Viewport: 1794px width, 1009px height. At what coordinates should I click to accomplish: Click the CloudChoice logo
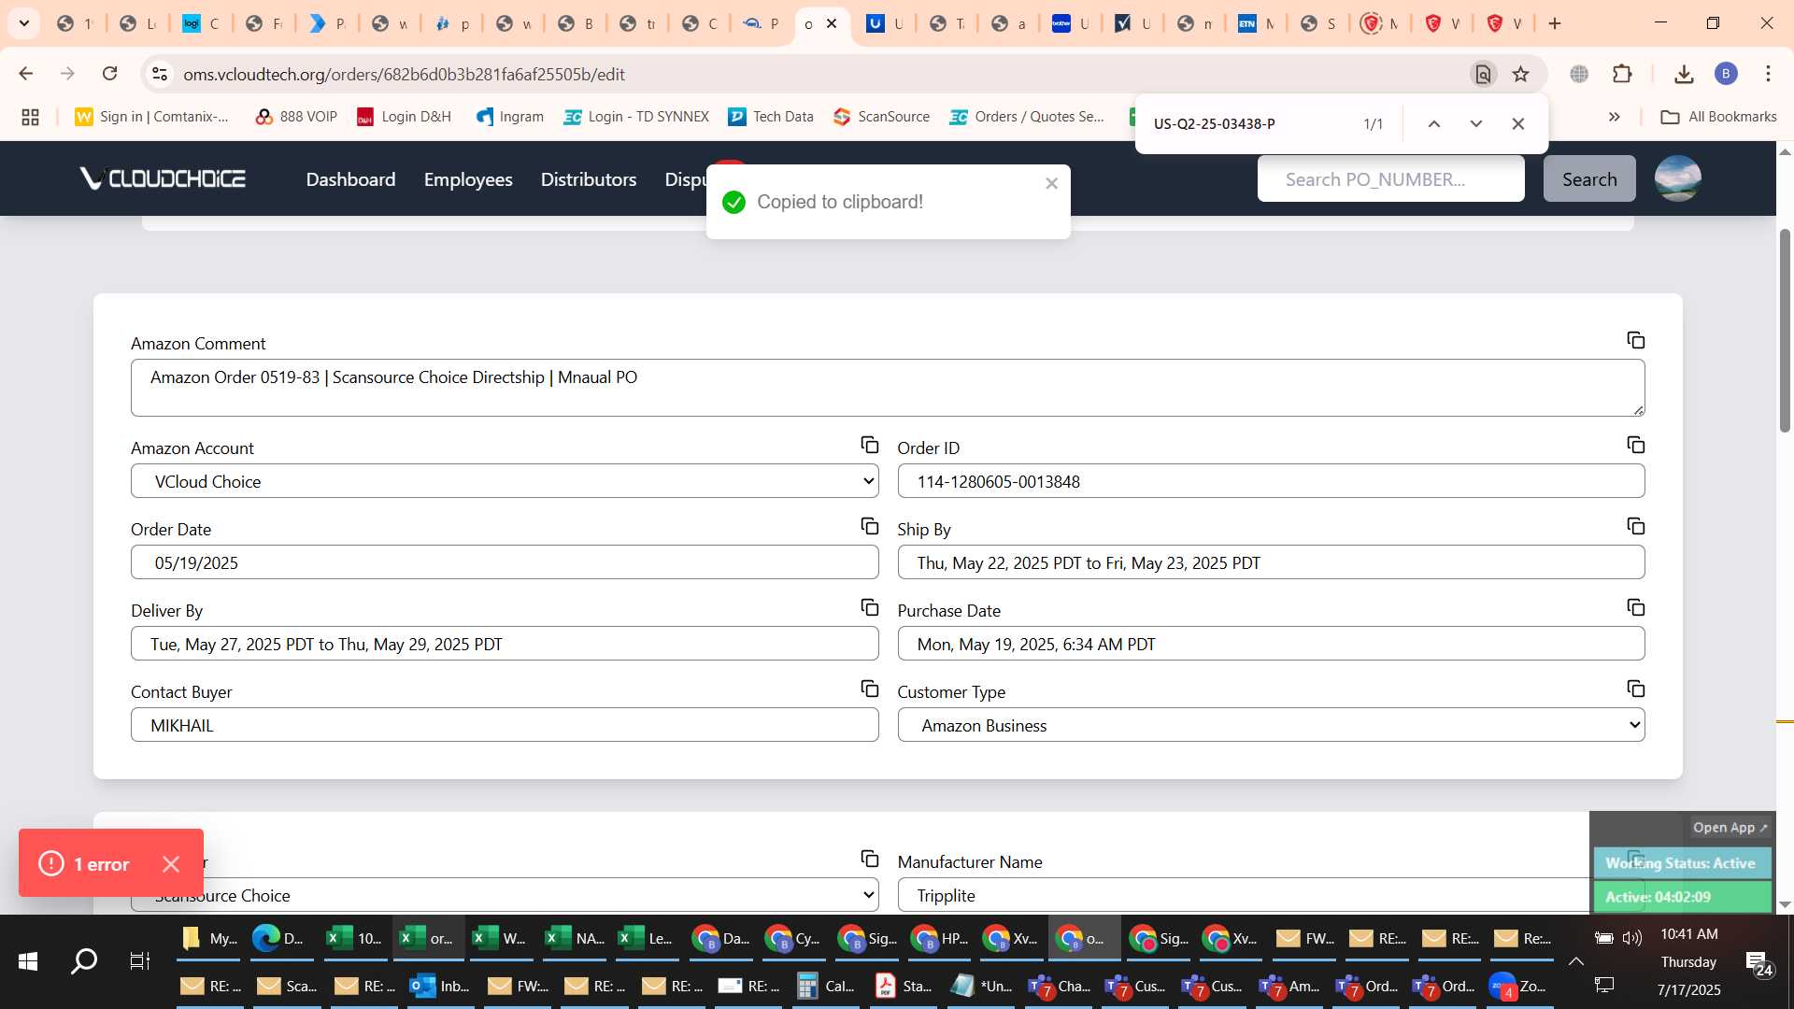[x=163, y=178]
